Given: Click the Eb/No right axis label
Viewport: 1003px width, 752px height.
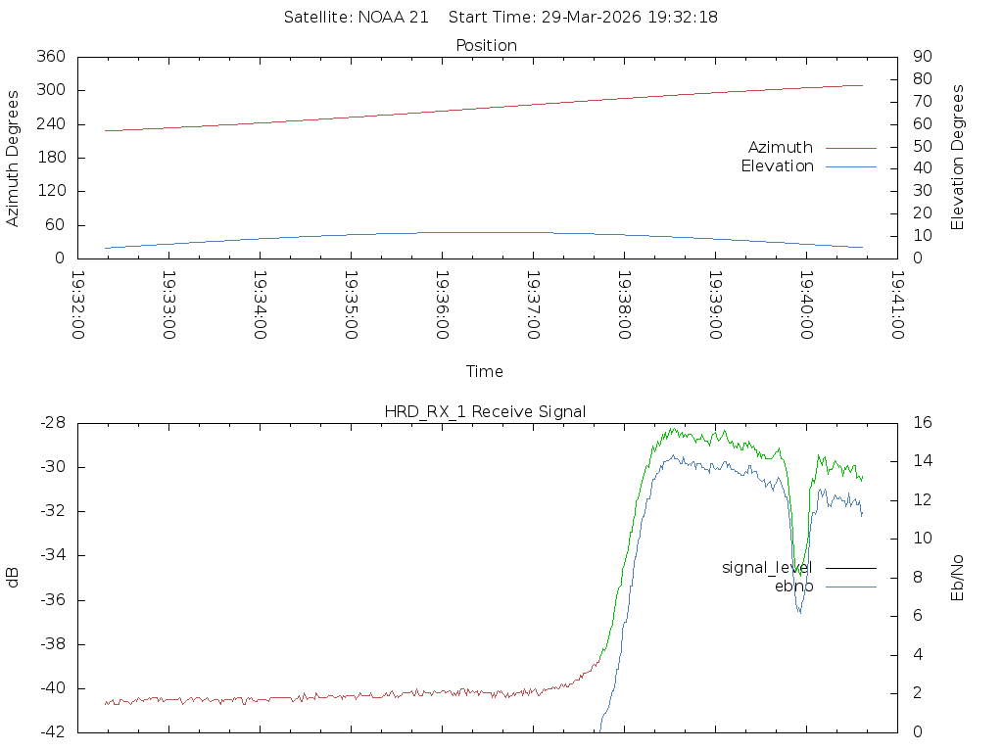Looking at the screenshot, I should [x=958, y=578].
